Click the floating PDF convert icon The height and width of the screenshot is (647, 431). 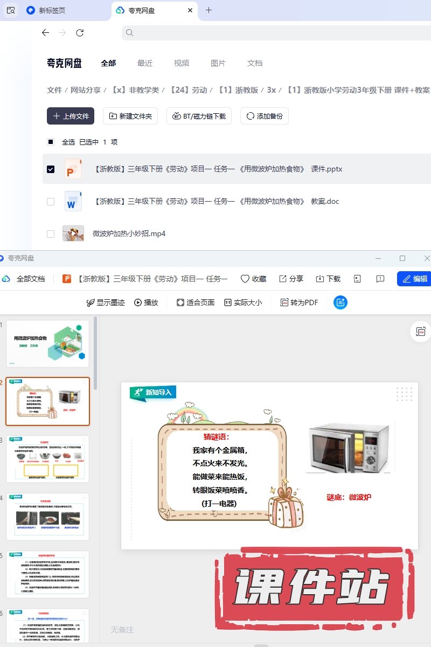pos(421,332)
